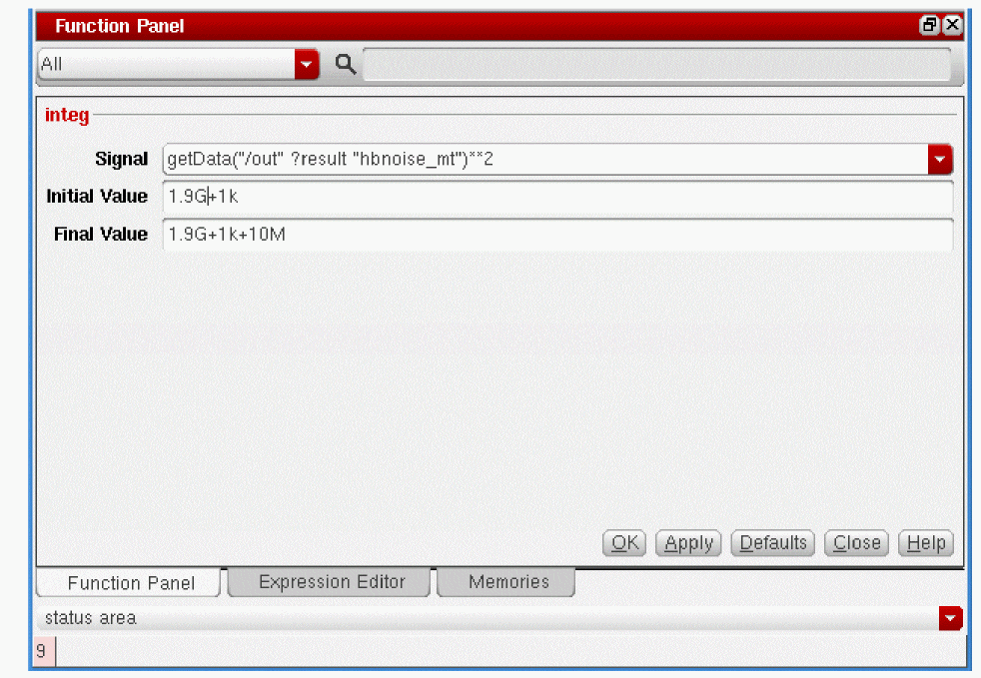Click the stack line number 9

[42, 651]
